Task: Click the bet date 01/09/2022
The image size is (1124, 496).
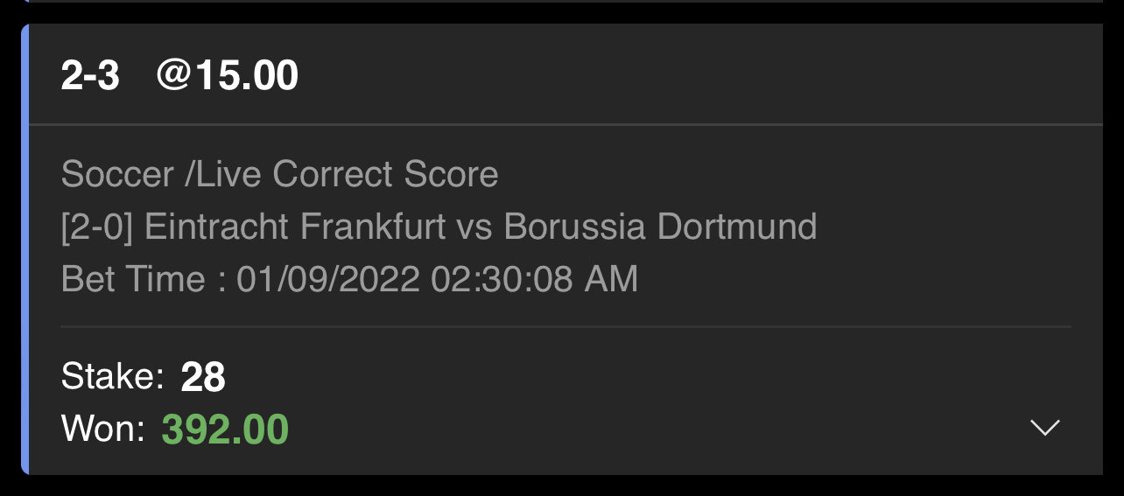Action: pyautogui.click(x=329, y=279)
